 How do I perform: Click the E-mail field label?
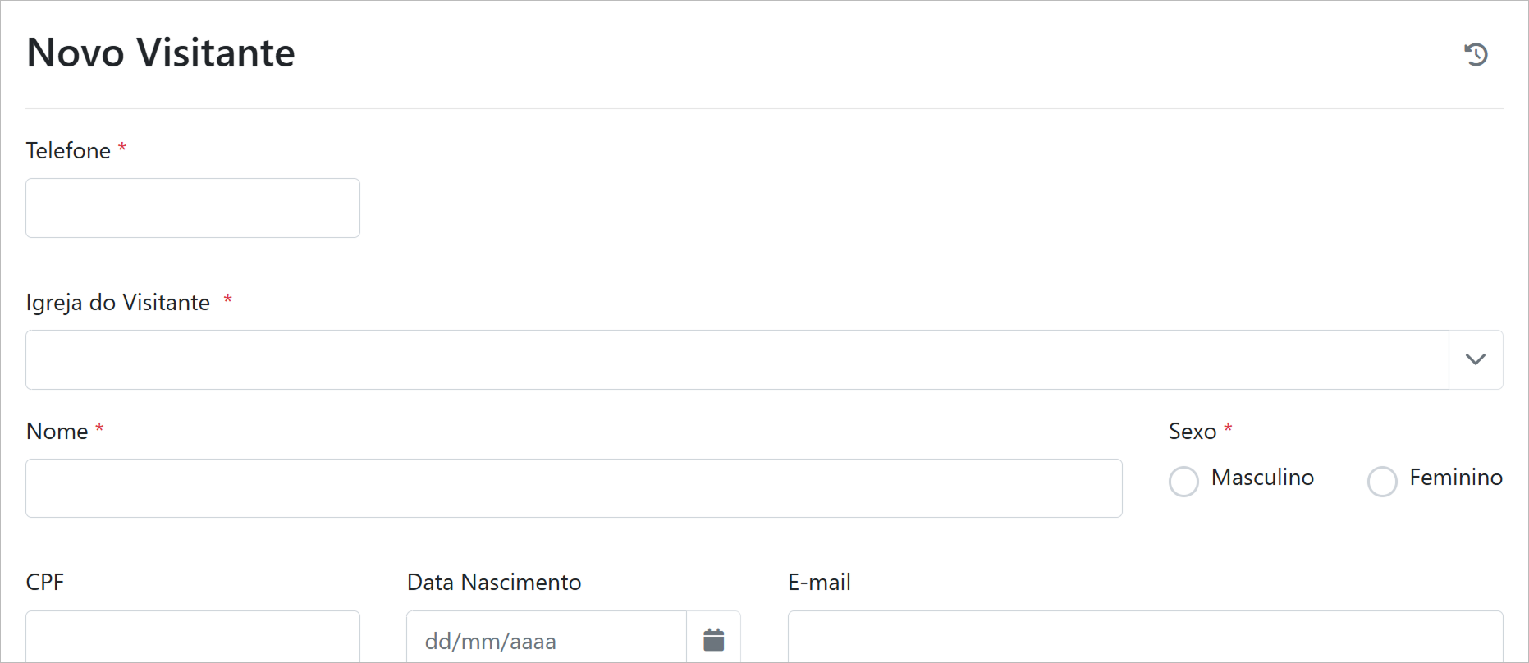[819, 583]
